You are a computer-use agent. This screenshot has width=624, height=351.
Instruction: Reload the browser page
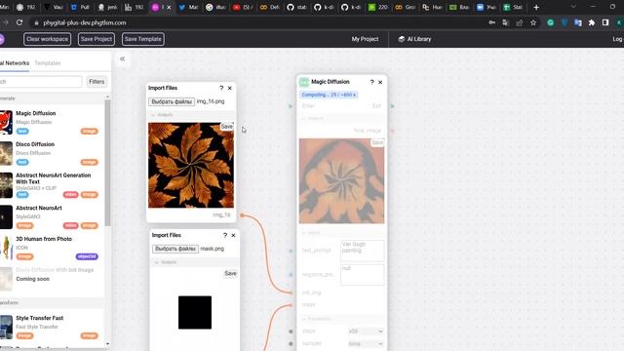click(x=19, y=22)
